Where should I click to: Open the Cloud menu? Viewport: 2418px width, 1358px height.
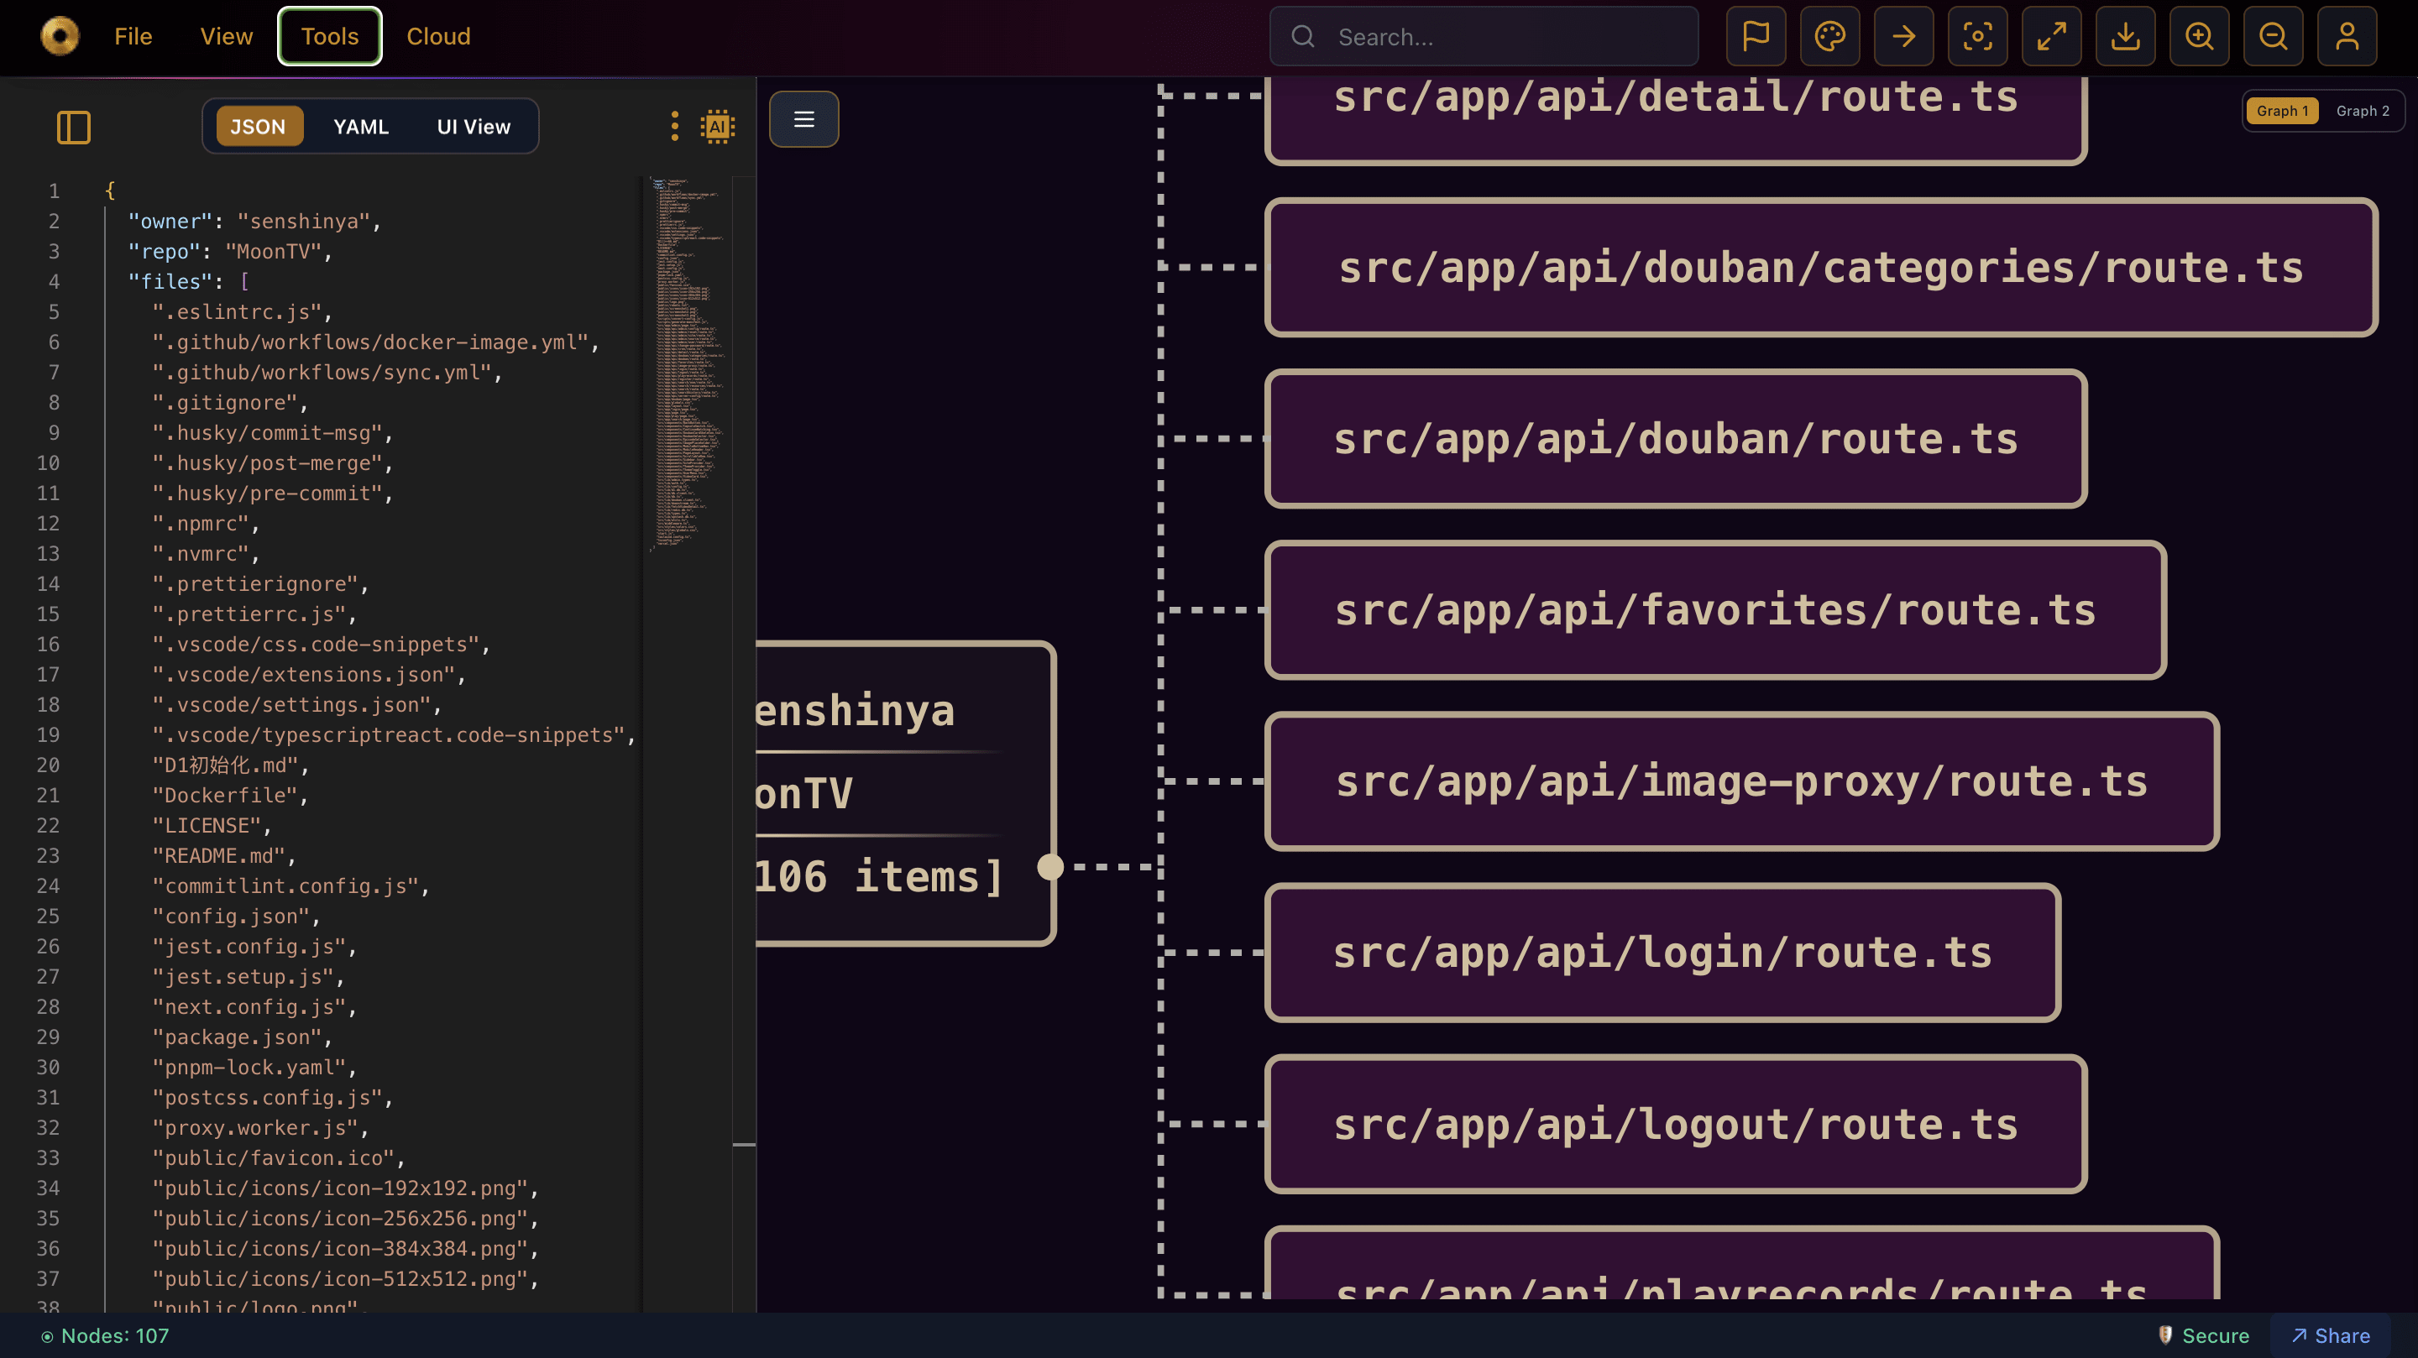coord(438,37)
